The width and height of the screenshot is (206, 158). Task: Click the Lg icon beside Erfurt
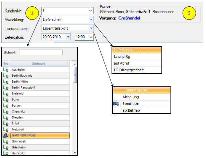click(6, 124)
